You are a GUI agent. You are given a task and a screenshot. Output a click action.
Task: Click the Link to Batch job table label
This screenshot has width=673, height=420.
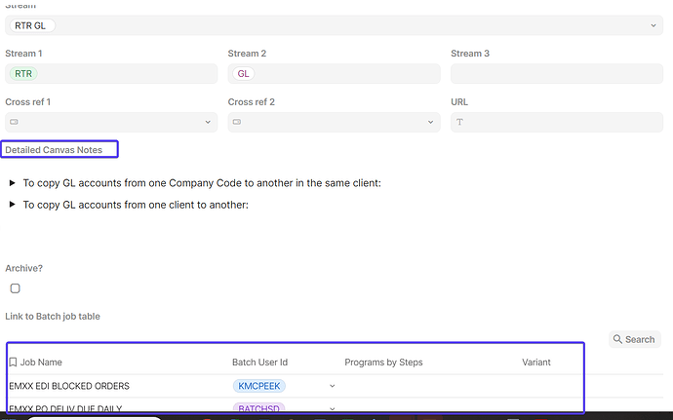53,317
